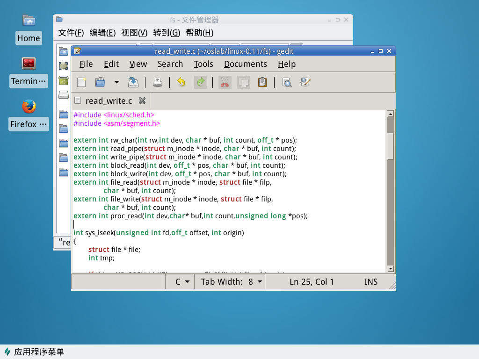Open the 应用程序菜单 applications menu

34,352
